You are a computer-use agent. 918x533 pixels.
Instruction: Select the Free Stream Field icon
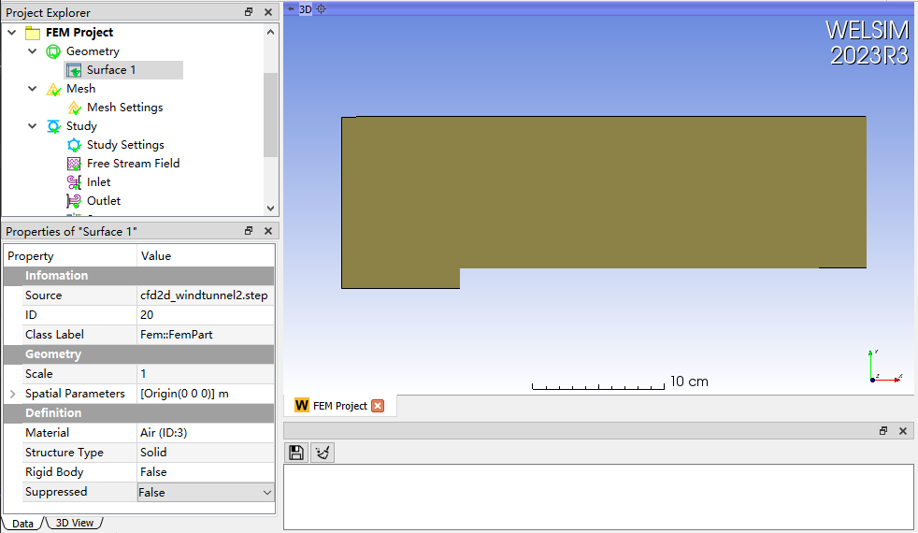coord(74,164)
